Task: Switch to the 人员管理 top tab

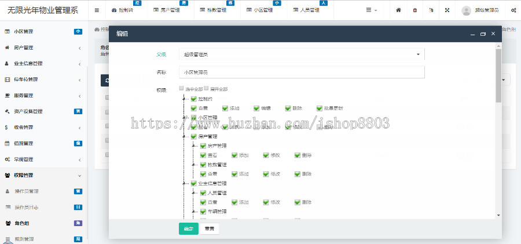Action: click(310, 10)
